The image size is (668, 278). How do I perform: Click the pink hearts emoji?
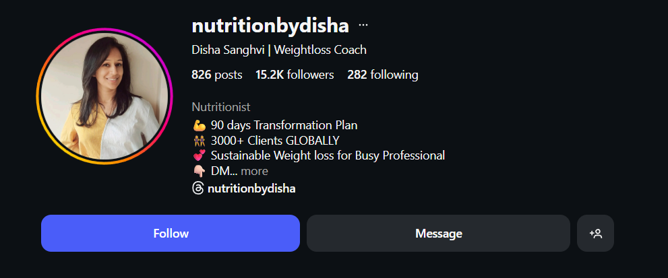(x=198, y=156)
